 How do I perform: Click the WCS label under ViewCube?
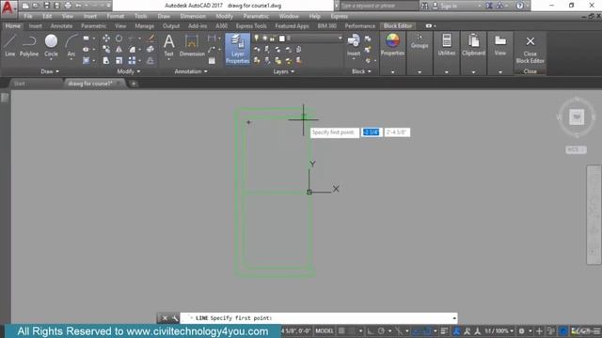click(x=576, y=149)
